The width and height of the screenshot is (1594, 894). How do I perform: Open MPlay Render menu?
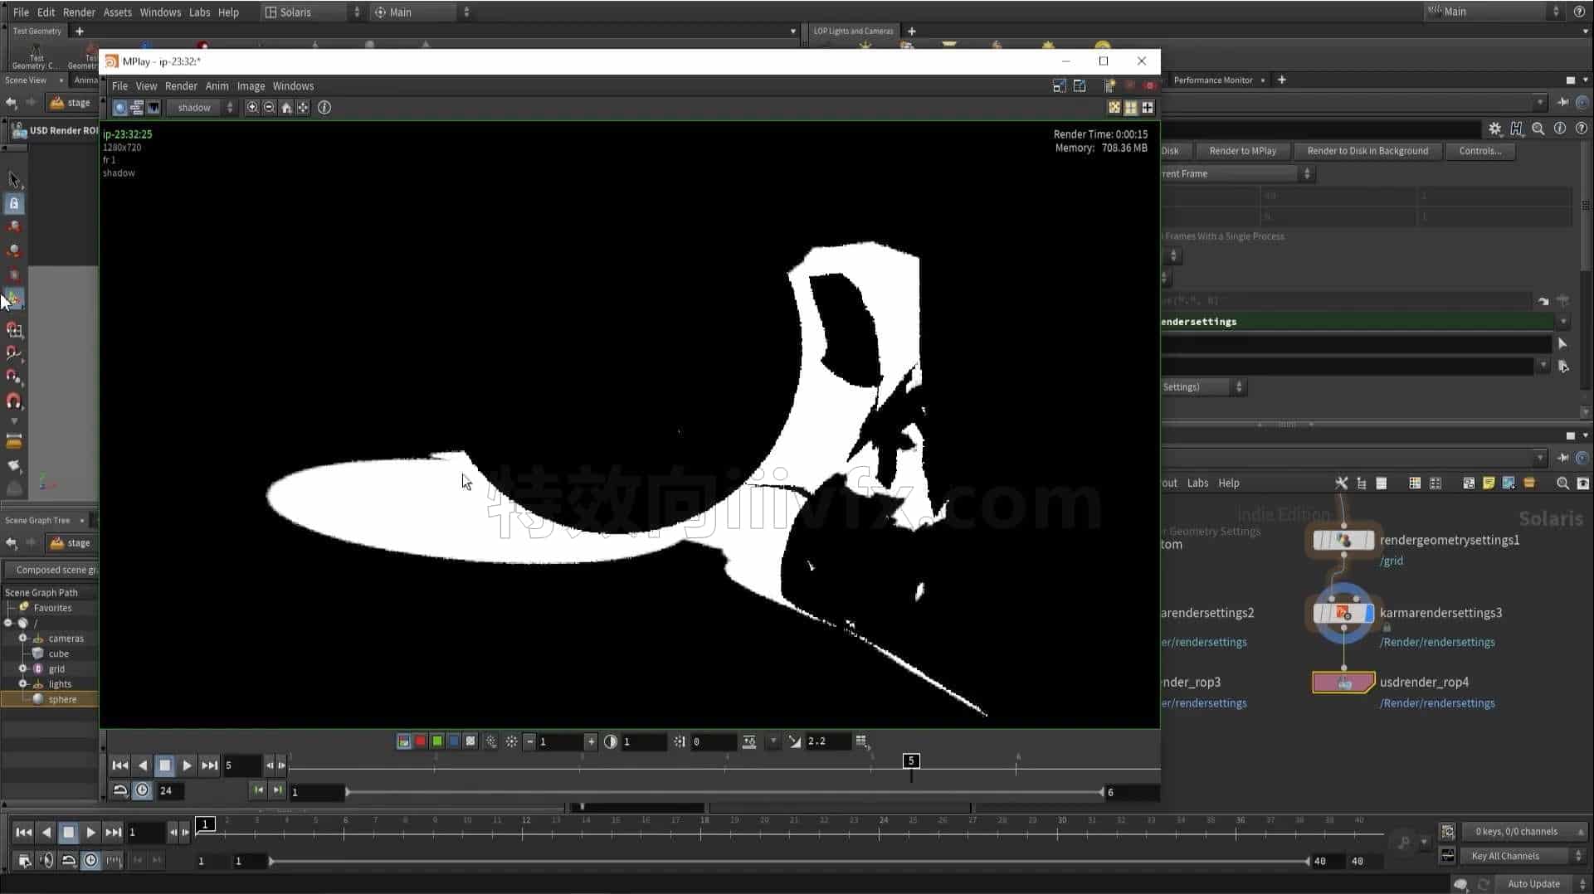181,86
